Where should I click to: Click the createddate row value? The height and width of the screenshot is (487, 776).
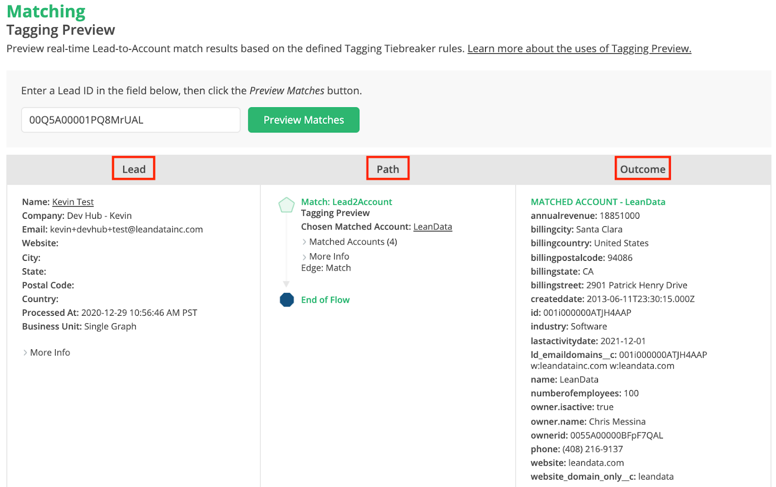tap(641, 299)
